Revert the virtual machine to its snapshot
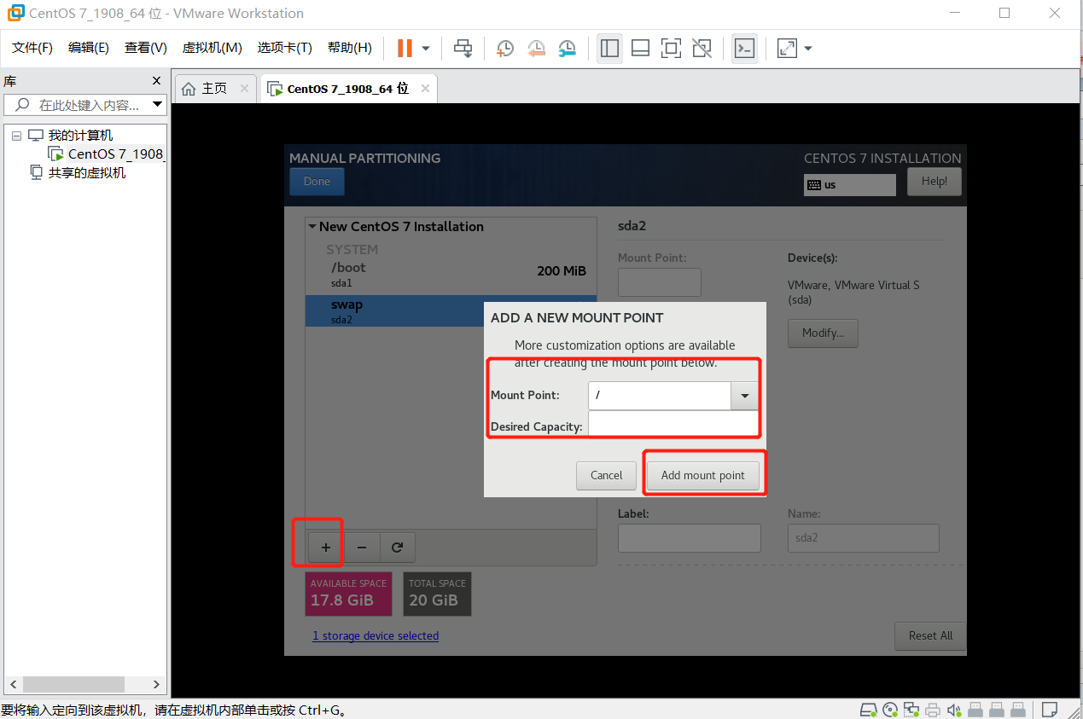1083x719 pixels. pyautogui.click(x=536, y=49)
